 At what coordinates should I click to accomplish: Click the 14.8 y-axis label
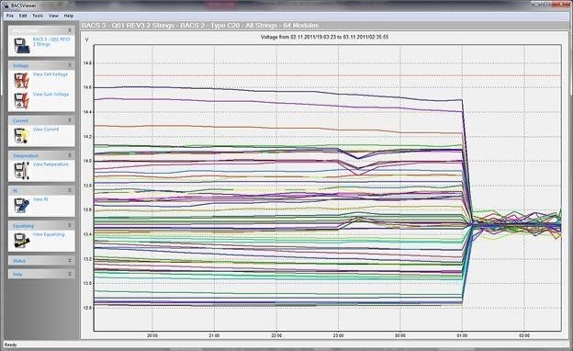click(x=87, y=63)
